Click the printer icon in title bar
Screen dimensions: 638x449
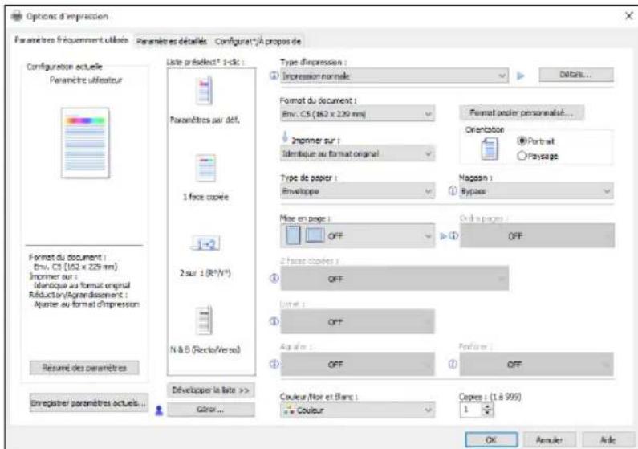point(17,16)
